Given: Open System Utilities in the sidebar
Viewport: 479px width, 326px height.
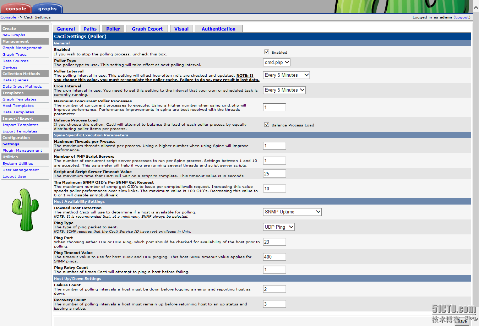Looking at the screenshot, I should click(x=18, y=163).
